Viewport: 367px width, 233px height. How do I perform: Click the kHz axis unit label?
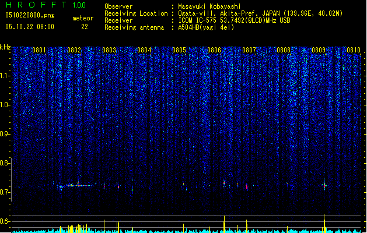[5, 47]
